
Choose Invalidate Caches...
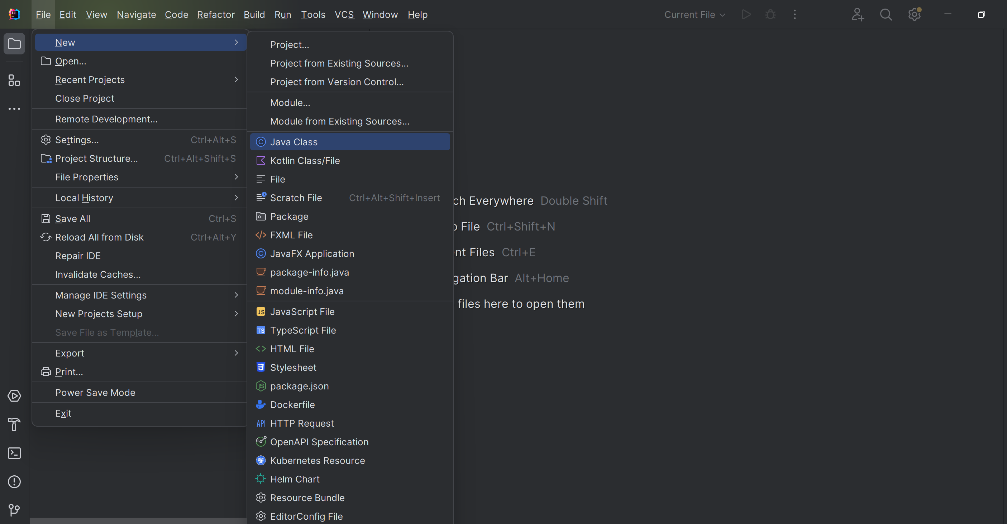tap(141, 275)
